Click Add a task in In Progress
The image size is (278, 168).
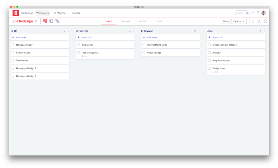click(87, 37)
